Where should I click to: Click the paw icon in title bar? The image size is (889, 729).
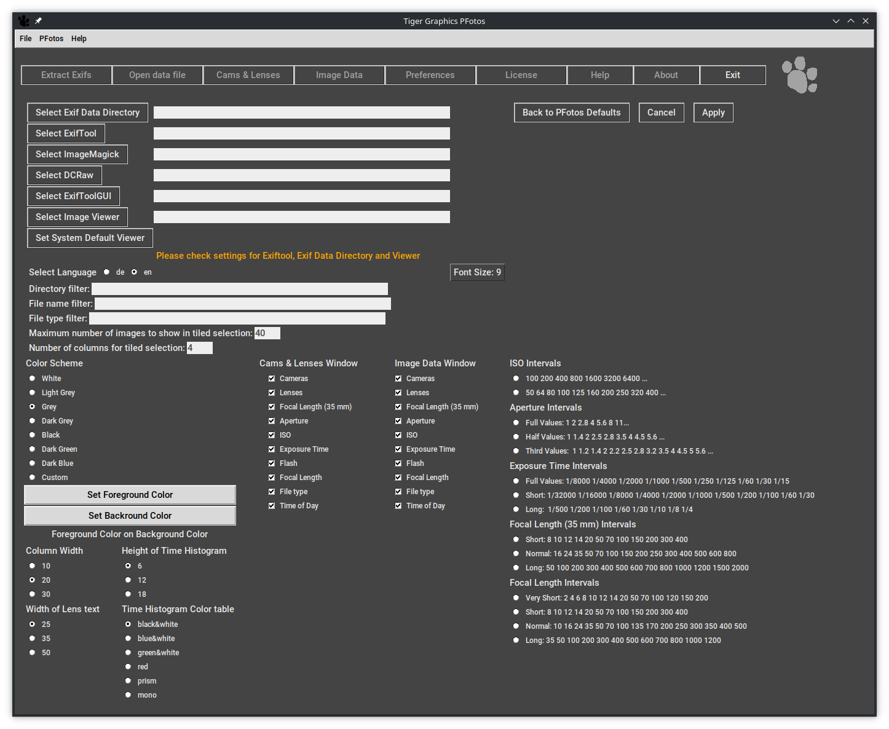(x=23, y=21)
